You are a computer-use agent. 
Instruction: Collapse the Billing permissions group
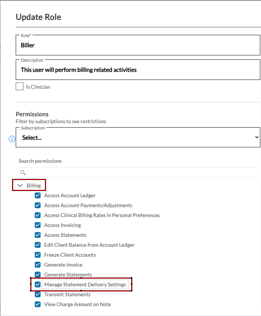20,185
